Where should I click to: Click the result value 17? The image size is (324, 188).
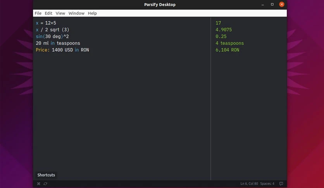(x=218, y=23)
